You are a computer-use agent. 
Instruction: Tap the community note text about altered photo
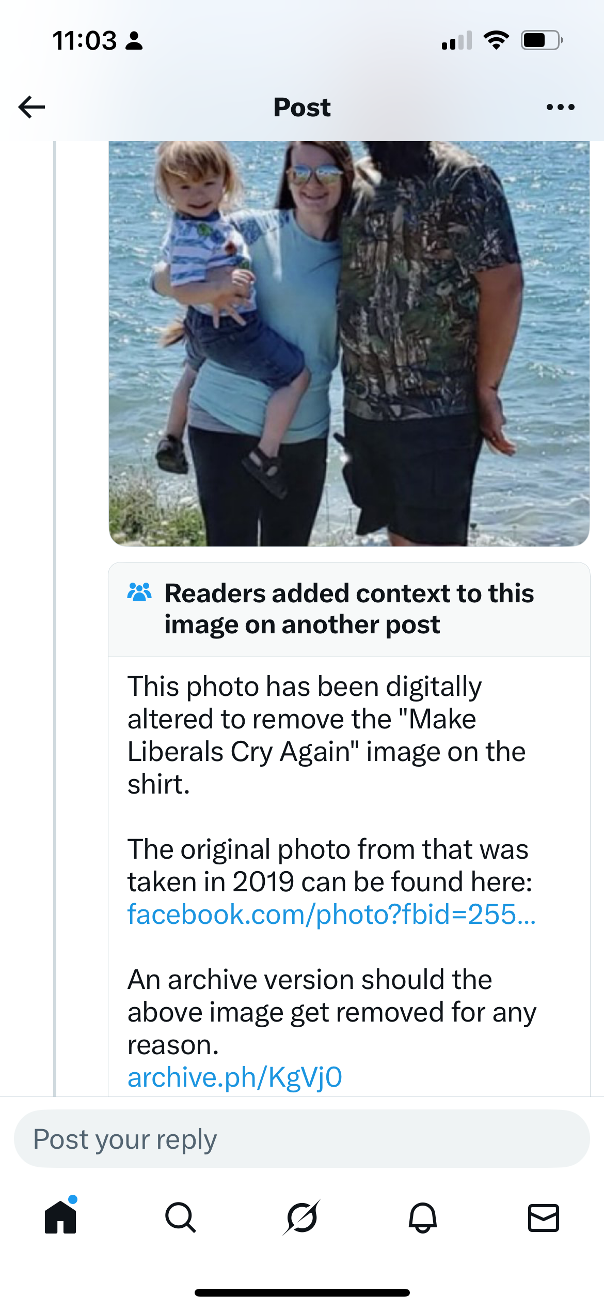tap(326, 735)
